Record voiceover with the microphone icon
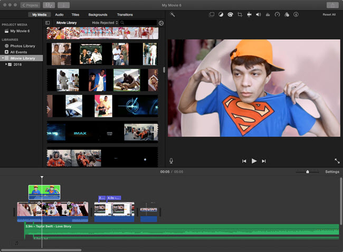Screen dimensions: 343x252 (x=171, y=161)
